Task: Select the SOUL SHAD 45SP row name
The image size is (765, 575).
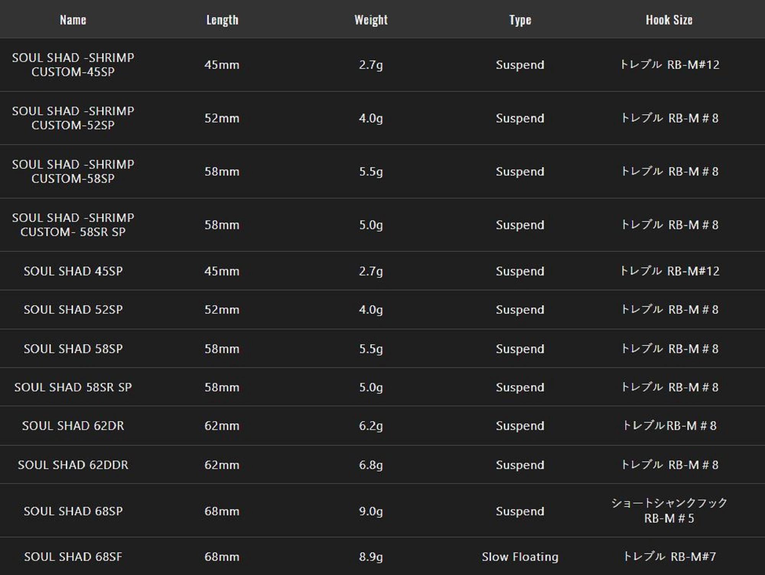Action: click(x=73, y=271)
